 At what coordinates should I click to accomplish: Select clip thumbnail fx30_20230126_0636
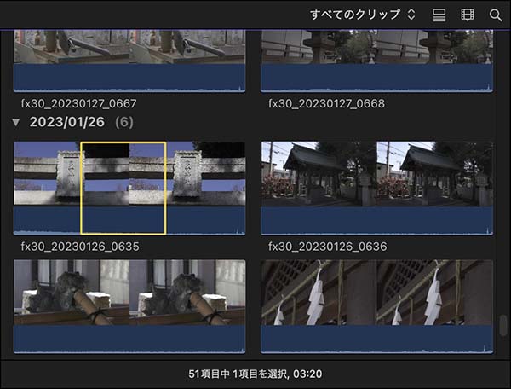coord(377,188)
